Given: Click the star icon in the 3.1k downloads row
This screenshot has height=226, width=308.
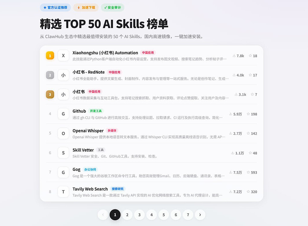Looking at the screenshot, I should click(252, 94).
